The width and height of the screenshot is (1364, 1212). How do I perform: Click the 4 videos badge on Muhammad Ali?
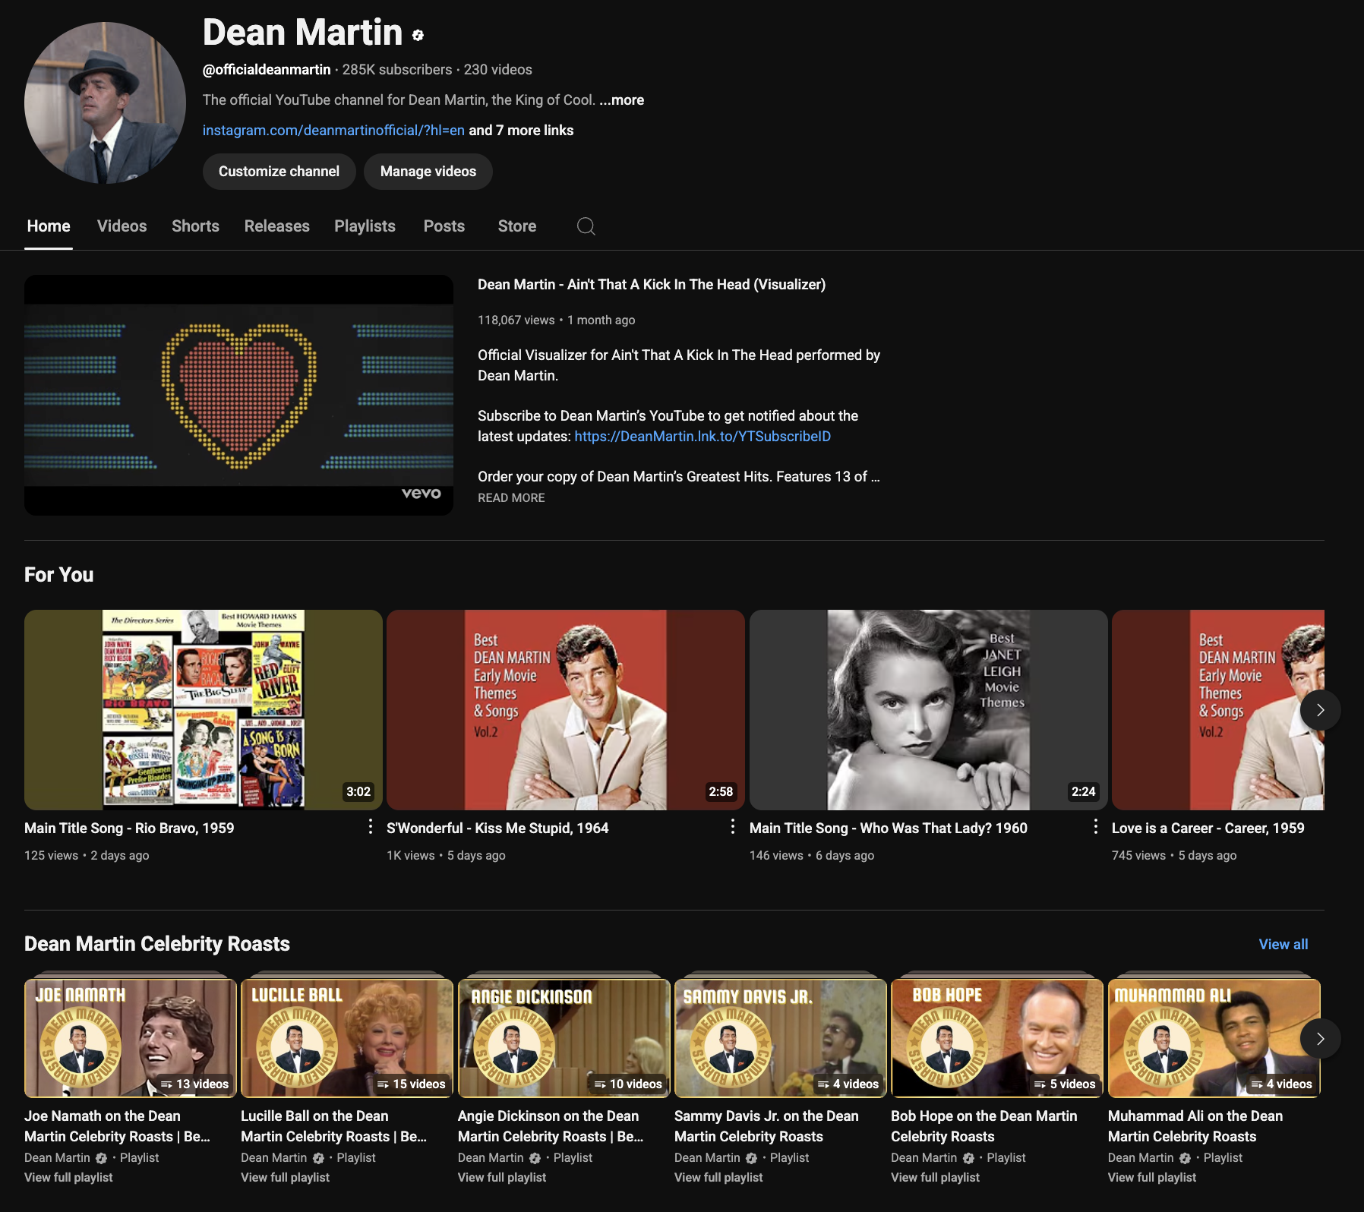[x=1282, y=1084]
